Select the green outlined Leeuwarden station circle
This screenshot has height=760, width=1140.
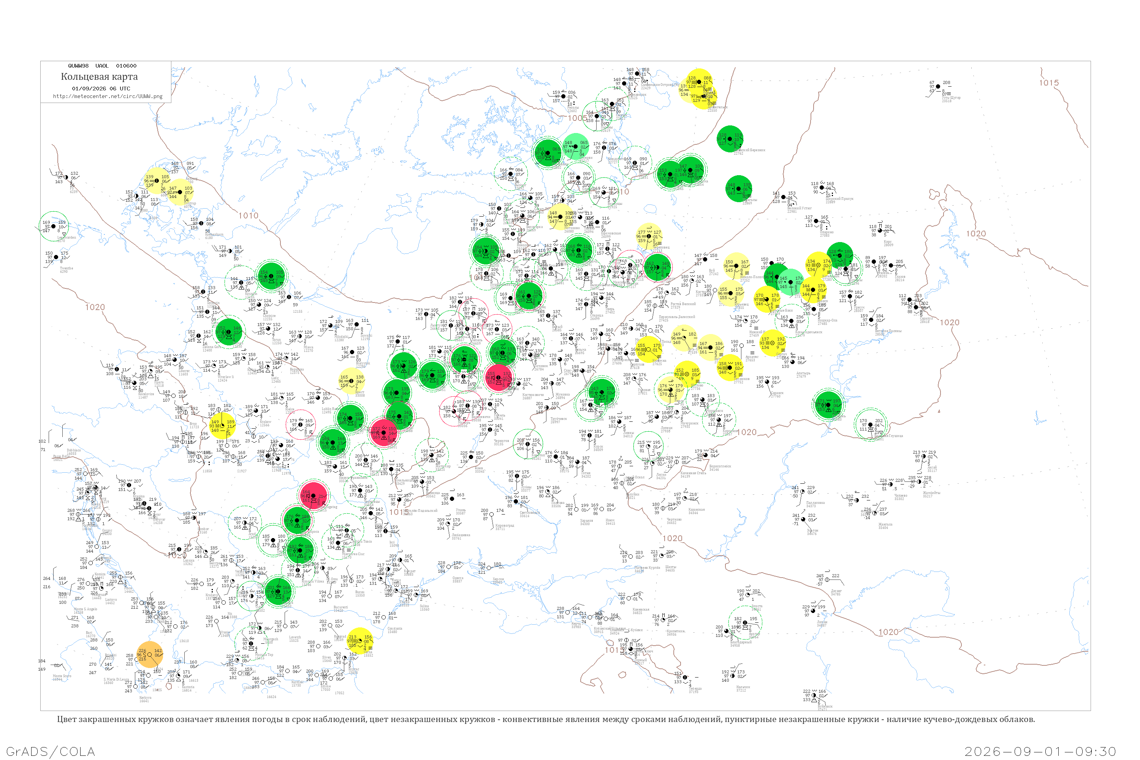pyautogui.click(x=54, y=226)
